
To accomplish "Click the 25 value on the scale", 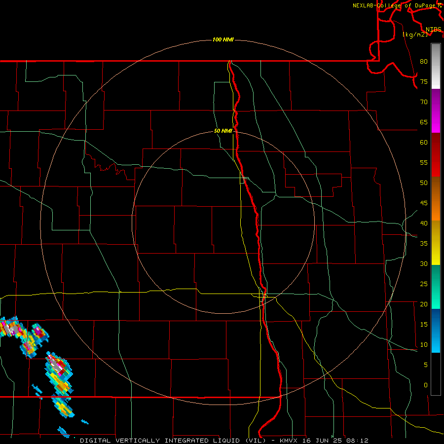I will [424, 284].
